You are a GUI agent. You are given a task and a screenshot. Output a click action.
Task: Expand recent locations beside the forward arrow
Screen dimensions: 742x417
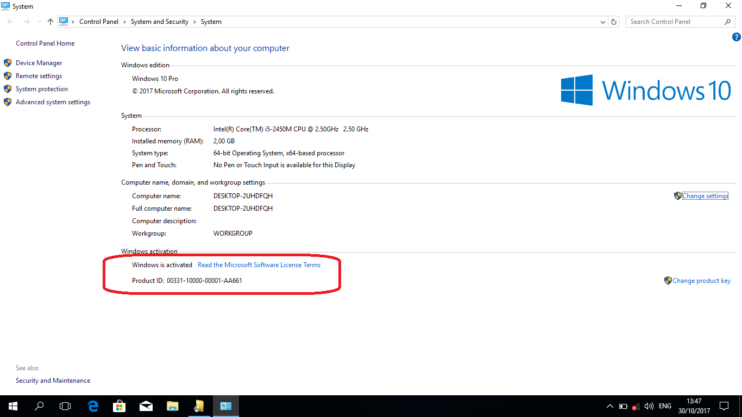coord(38,21)
